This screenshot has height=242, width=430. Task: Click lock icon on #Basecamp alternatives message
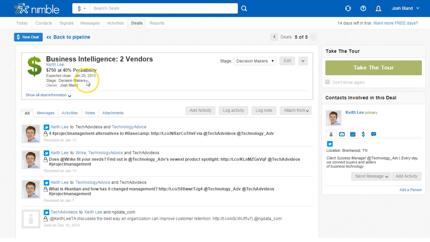(46, 134)
